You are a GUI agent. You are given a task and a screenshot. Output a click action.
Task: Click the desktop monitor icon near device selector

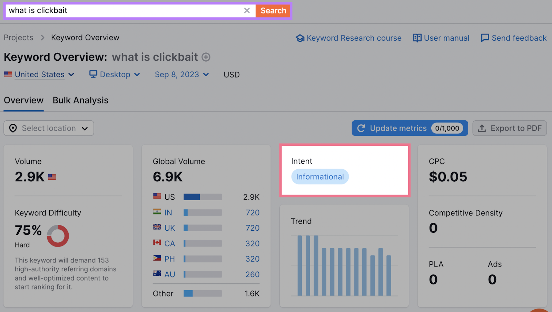92,74
